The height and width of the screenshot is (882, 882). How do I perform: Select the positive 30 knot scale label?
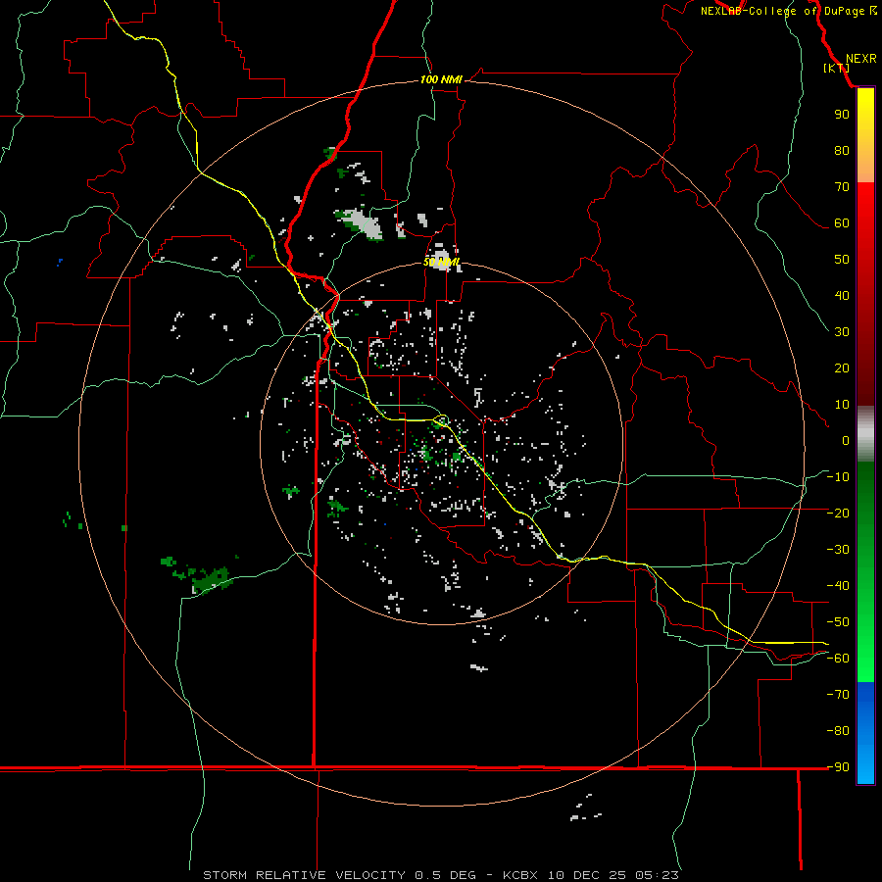click(x=842, y=332)
